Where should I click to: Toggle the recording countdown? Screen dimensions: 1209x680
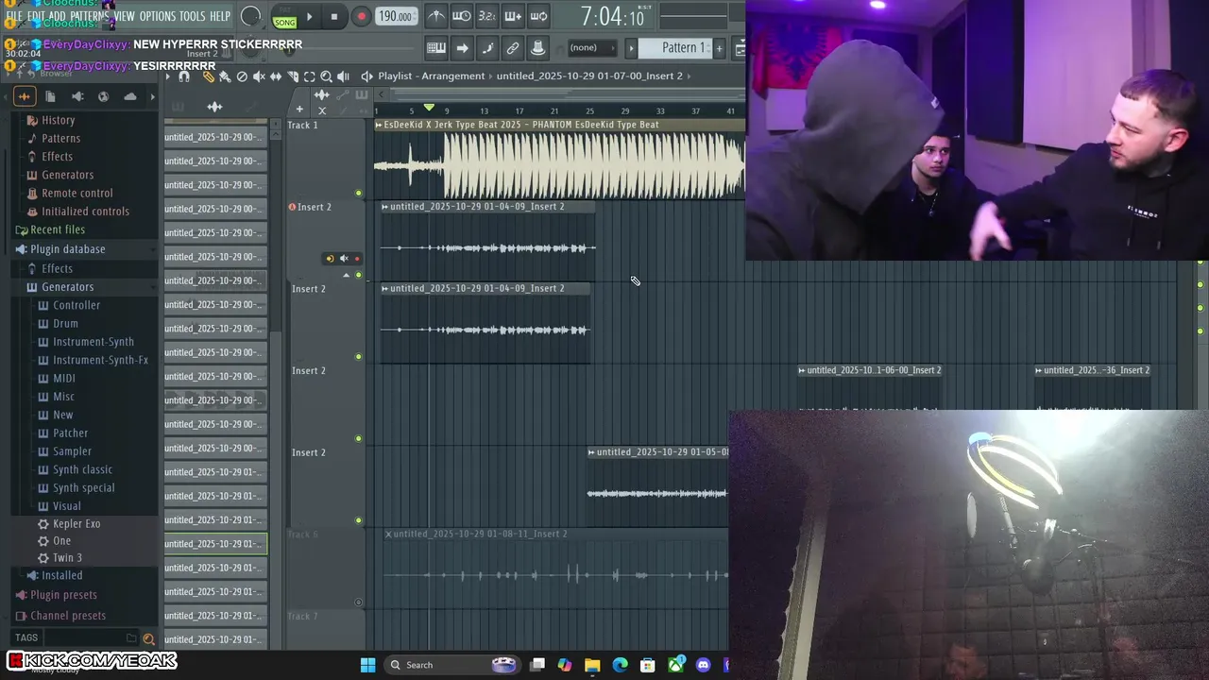(486, 16)
